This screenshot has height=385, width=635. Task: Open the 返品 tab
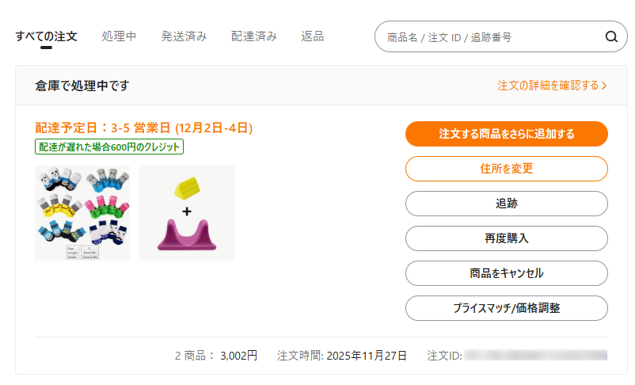(312, 36)
